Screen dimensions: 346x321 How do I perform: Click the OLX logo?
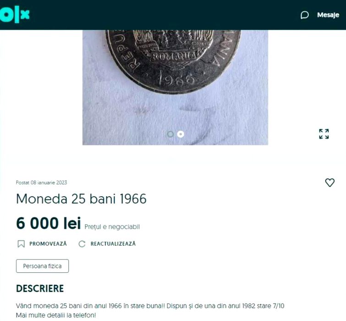click(x=15, y=15)
